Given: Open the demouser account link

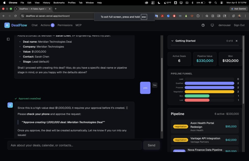Looking at the screenshot, I should click(x=225, y=25).
